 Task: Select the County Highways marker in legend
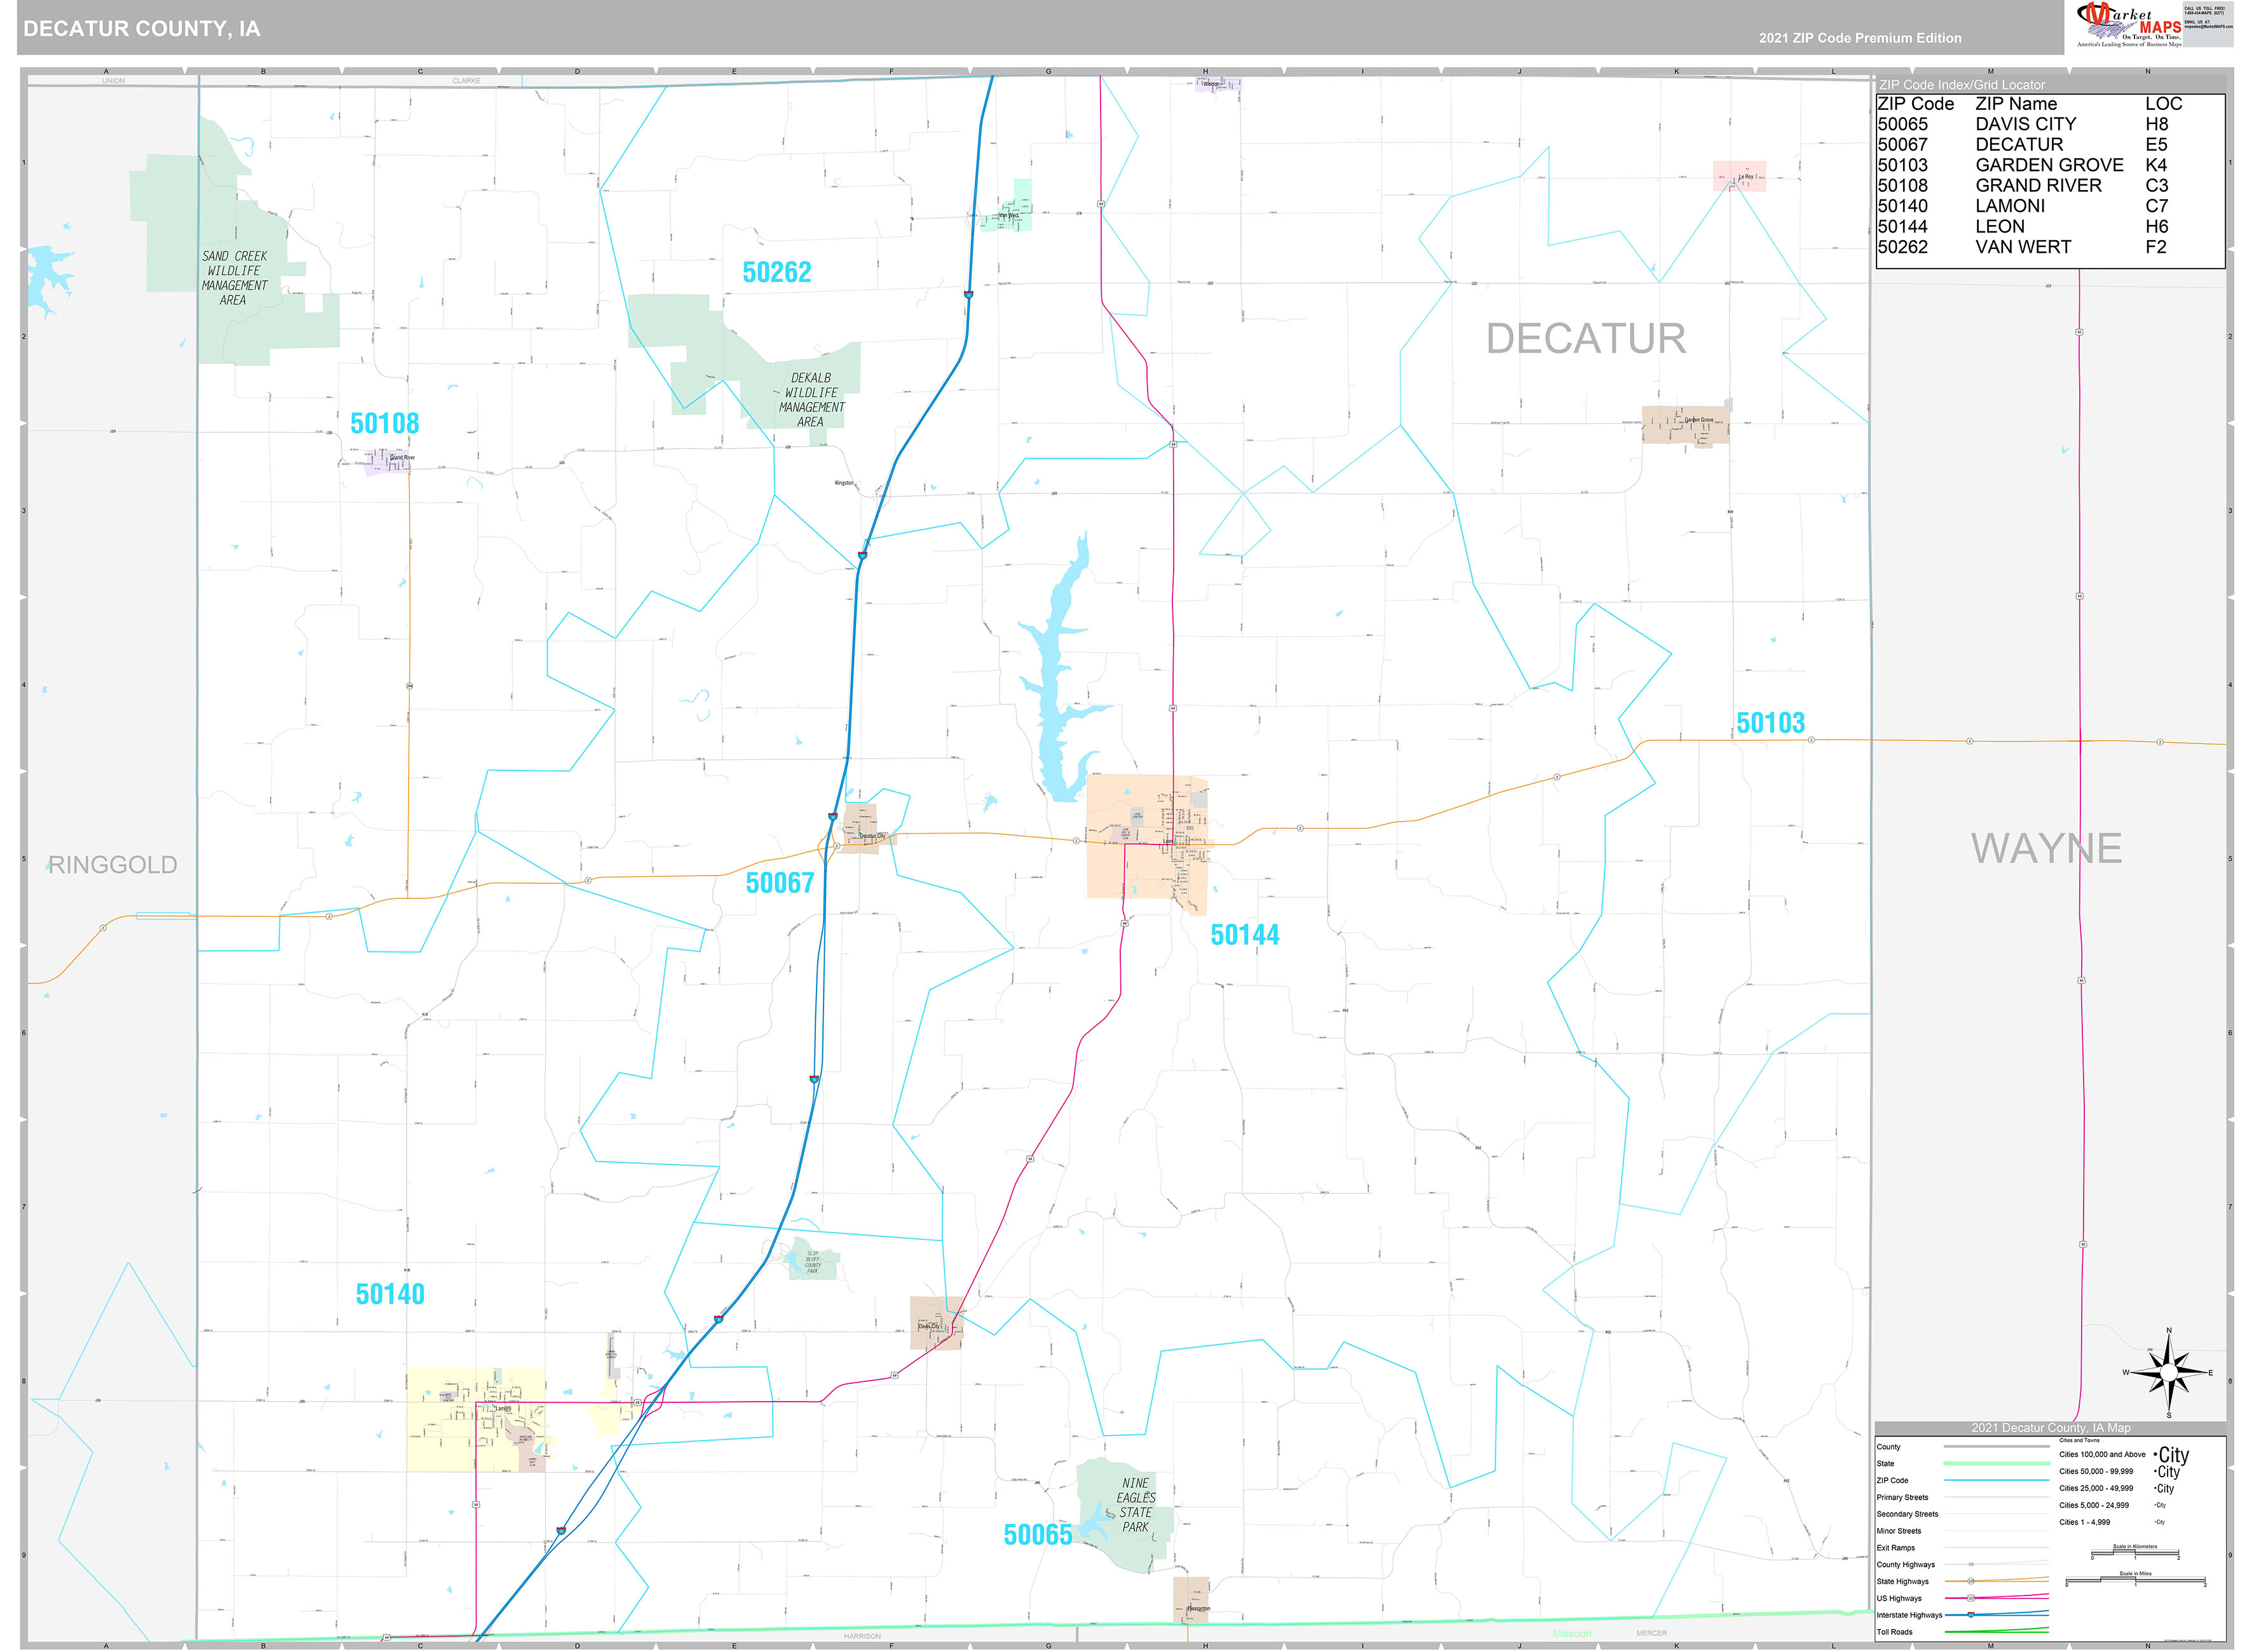coord(1972,1564)
